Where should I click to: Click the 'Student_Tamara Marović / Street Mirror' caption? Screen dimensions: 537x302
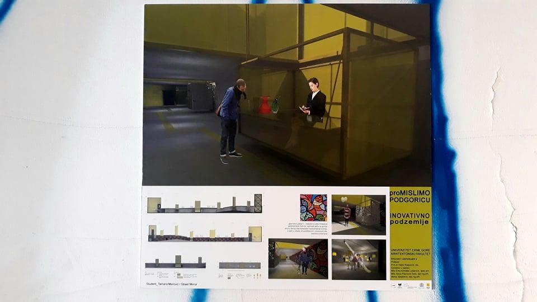(172, 284)
